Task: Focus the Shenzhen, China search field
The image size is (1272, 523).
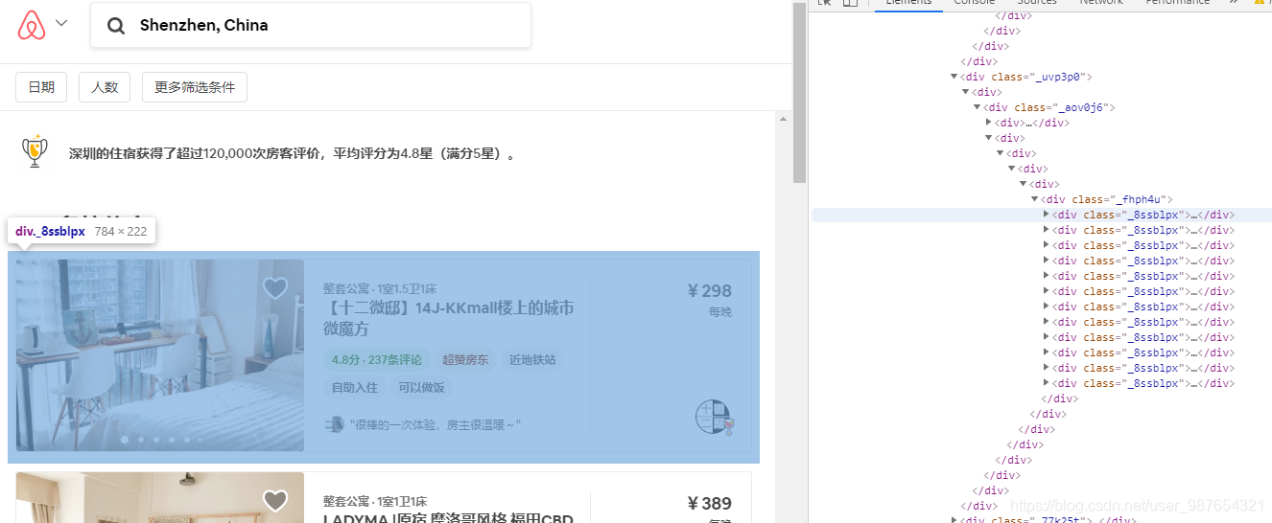Action: 311,26
